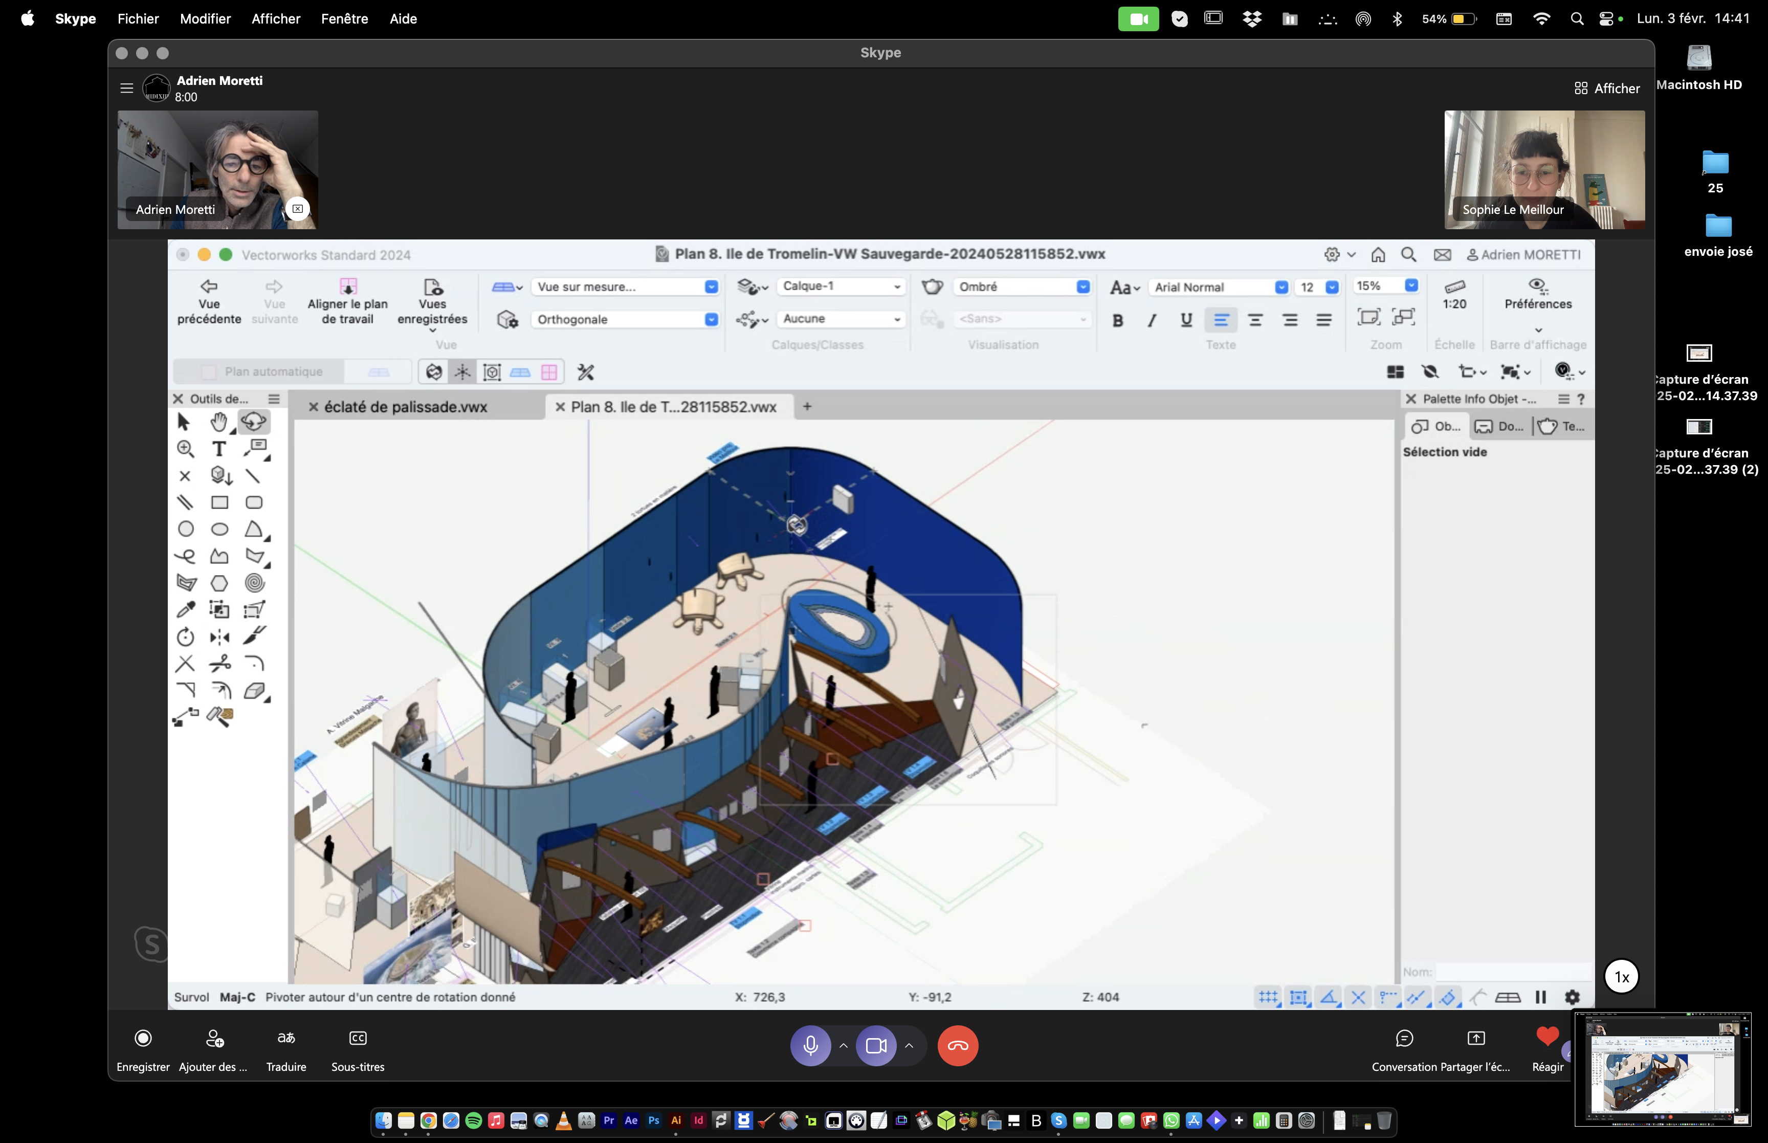Toggle the Skype camera button
Viewport: 1768px width, 1143px height.
(875, 1045)
